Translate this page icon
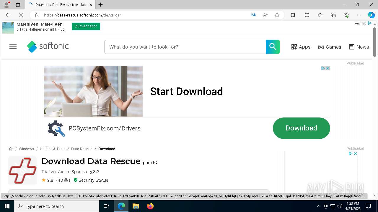This screenshot has height=212, width=378. click(253, 15)
